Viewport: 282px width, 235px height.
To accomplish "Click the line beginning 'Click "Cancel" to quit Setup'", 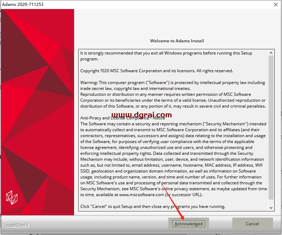I will point(153,207).
